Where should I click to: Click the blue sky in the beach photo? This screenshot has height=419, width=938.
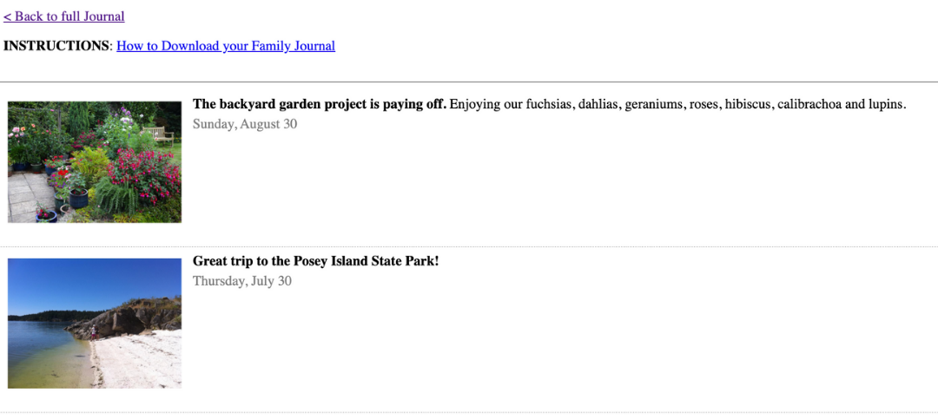pyautogui.click(x=87, y=279)
